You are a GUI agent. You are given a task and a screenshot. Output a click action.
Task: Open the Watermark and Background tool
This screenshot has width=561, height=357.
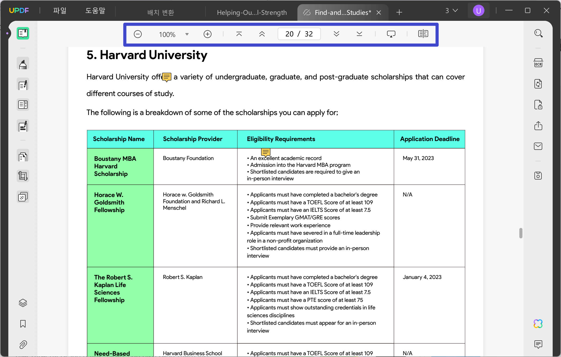click(23, 197)
